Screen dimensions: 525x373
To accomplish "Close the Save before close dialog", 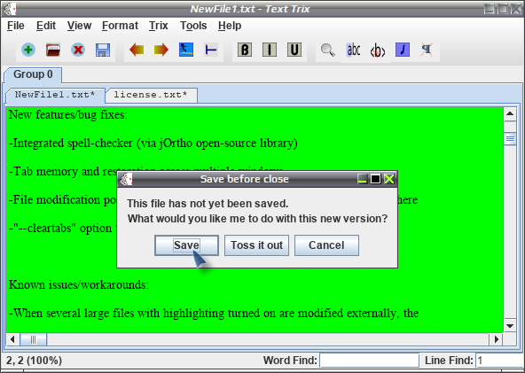I will pyautogui.click(x=389, y=179).
